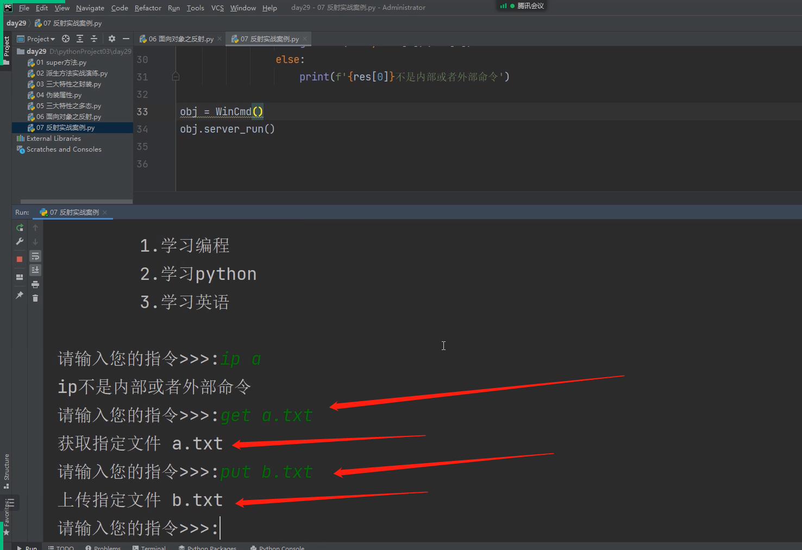Click the PyCharm logo icon
This screenshot has height=550, width=802.
(x=8, y=8)
